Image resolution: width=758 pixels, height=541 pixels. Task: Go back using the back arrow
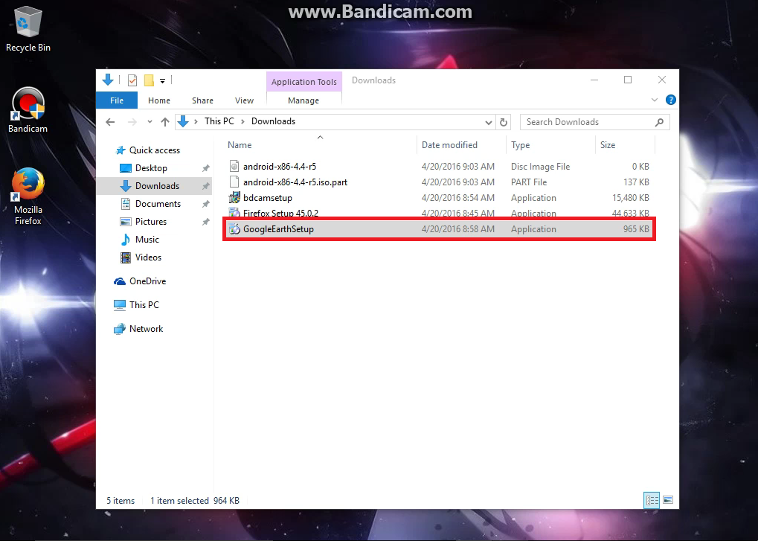coord(110,122)
